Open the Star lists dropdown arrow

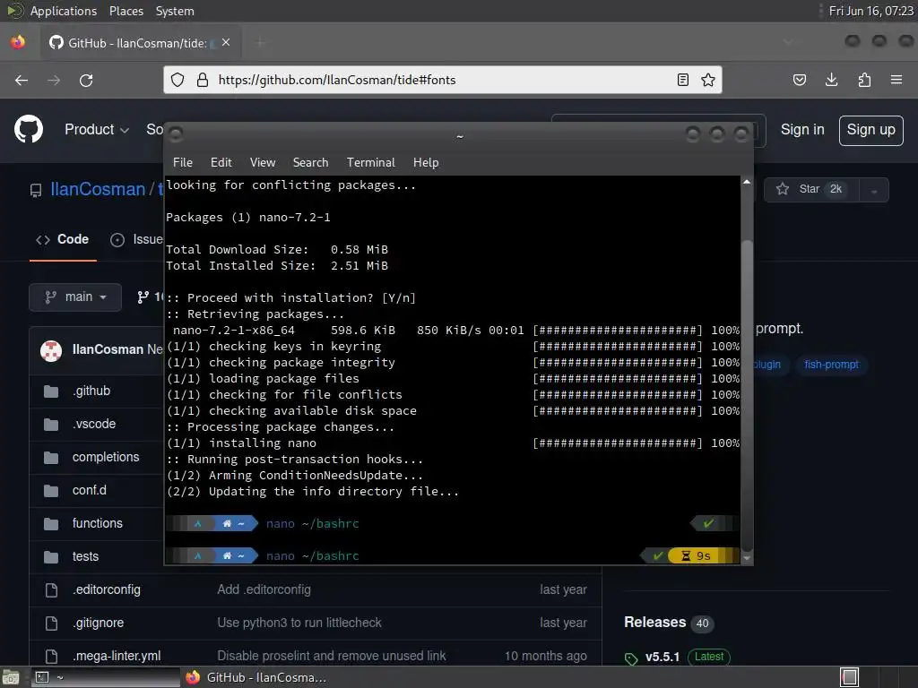point(874,190)
